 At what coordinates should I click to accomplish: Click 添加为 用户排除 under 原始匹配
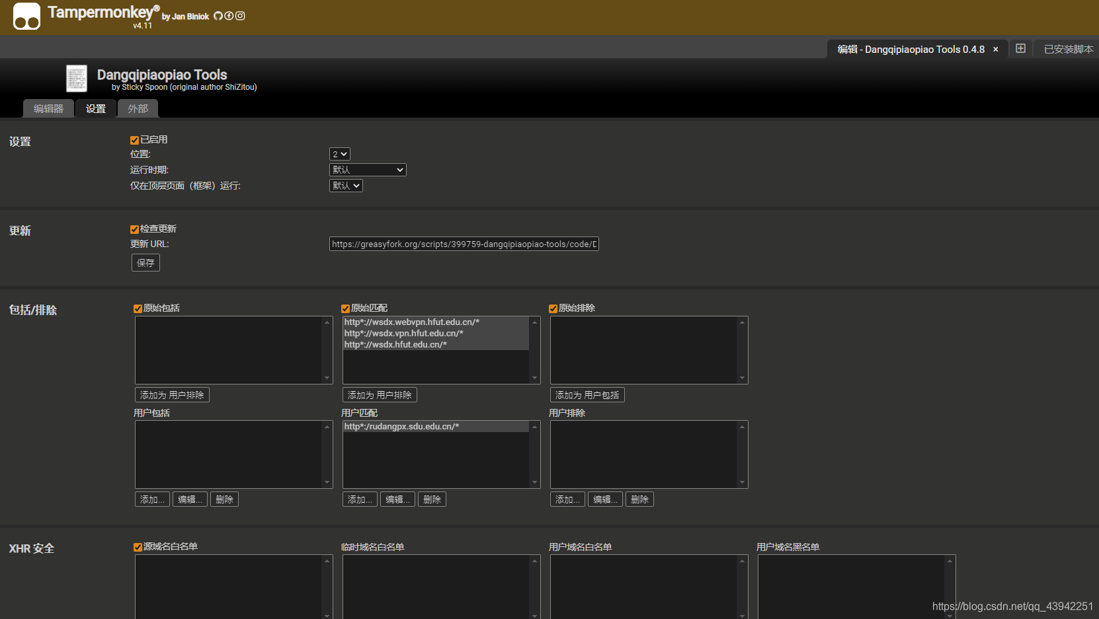(380, 395)
